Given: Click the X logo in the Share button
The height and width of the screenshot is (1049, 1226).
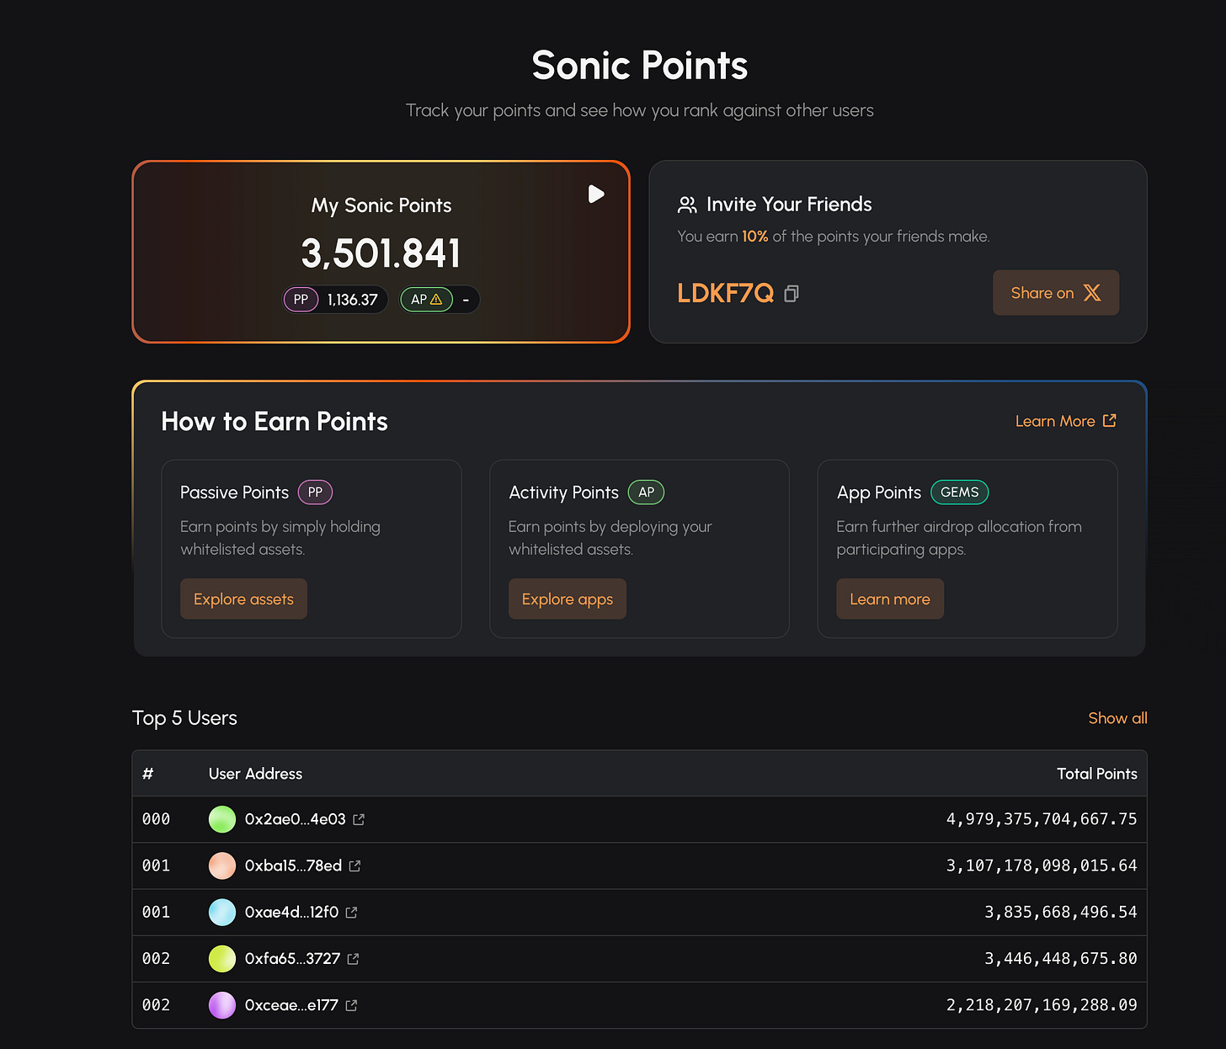Looking at the screenshot, I should point(1092,293).
